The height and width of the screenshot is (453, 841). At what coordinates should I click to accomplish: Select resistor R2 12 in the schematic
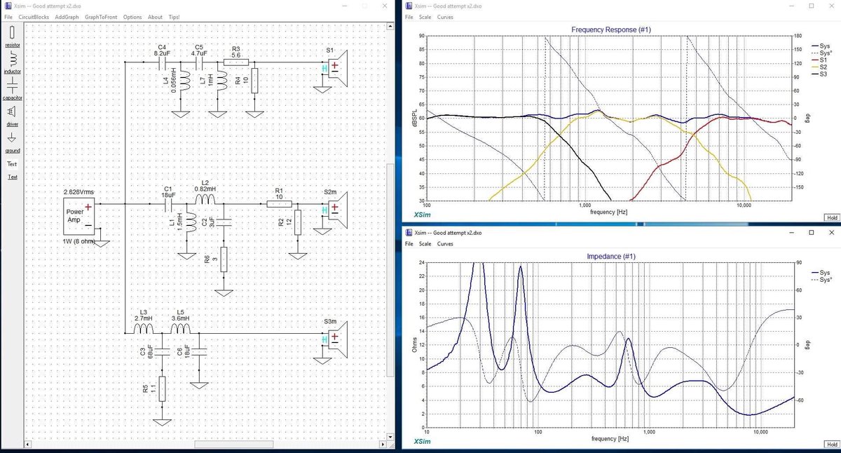point(297,222)
